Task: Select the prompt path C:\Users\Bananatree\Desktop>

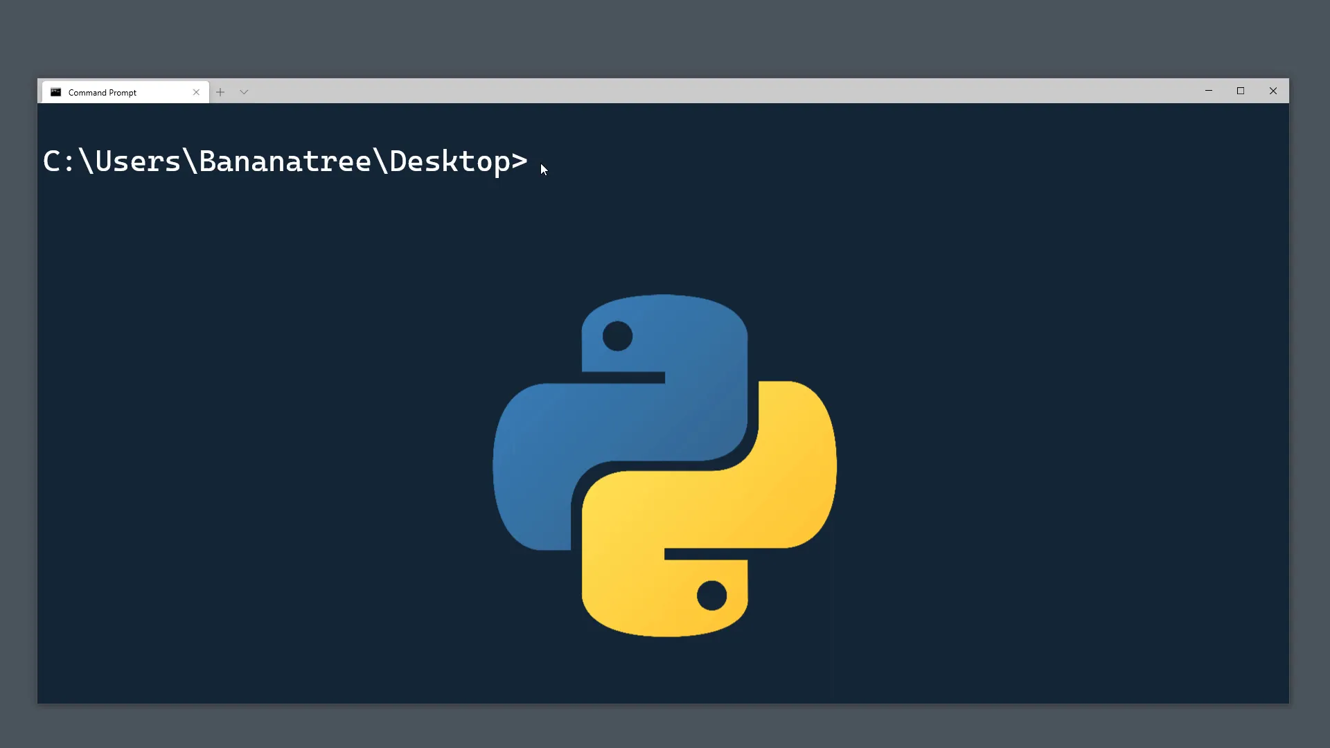Action: (x=284, y=161)
